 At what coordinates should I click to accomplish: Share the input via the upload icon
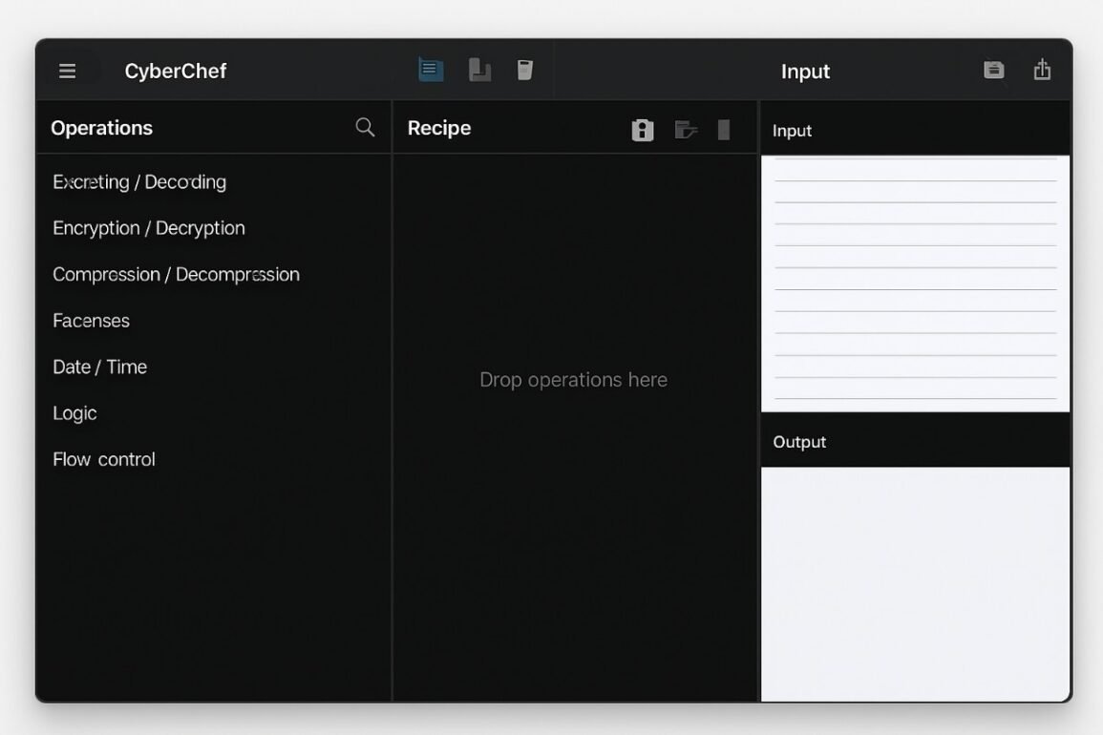[x=1042, y=70]
